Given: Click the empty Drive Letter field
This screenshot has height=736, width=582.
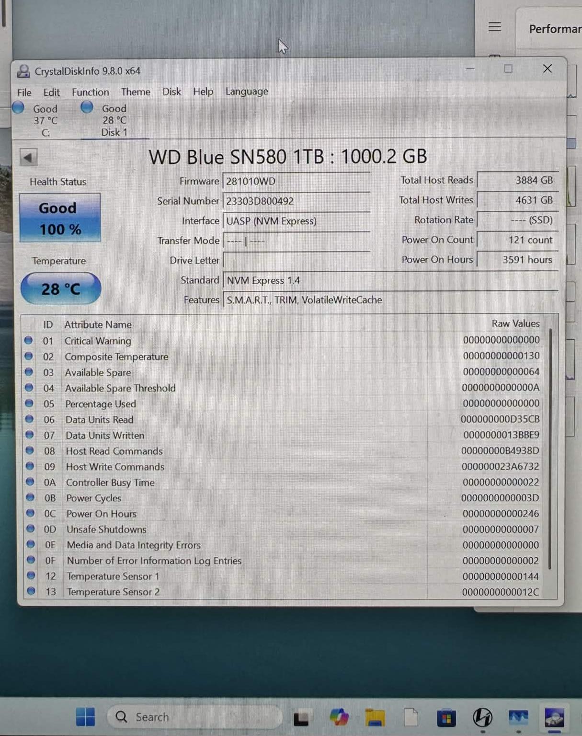Looking at the screenshot, I should point(296,260).
